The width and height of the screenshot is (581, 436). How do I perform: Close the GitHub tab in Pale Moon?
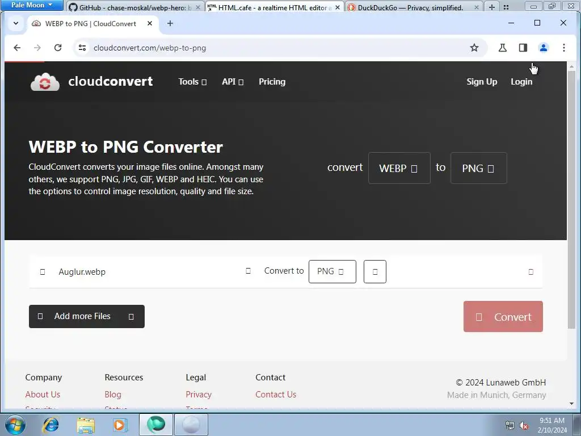(198, 7)
